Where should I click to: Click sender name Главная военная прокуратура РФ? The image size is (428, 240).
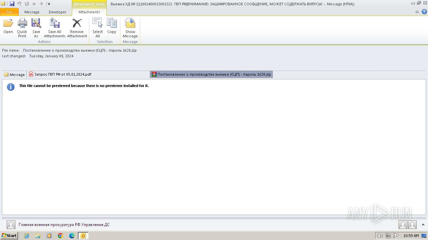64,225
